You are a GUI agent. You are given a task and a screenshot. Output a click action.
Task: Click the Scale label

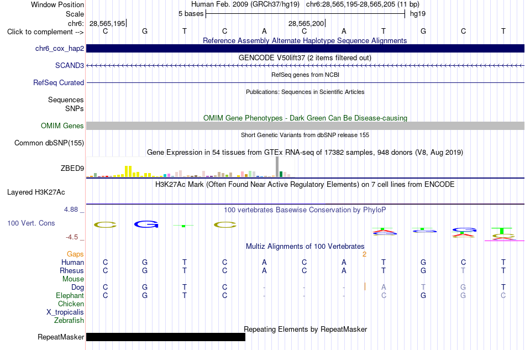click(x=75, y=14)
